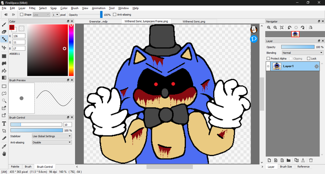The height and width of the screenshot is (174, 325).
Task: Click the alpaca mascot icon on canvas
Action: (x=254, y=29)
